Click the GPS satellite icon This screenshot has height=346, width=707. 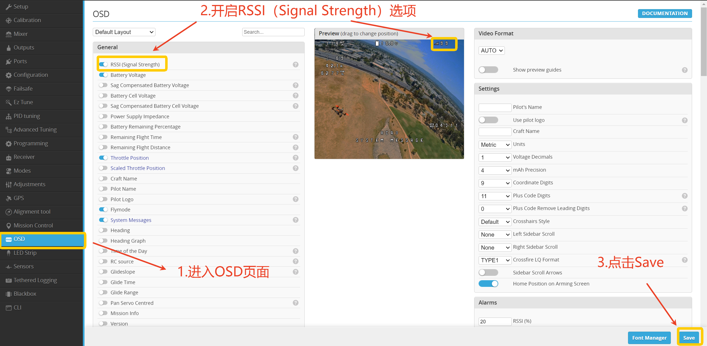click(9, 198)
